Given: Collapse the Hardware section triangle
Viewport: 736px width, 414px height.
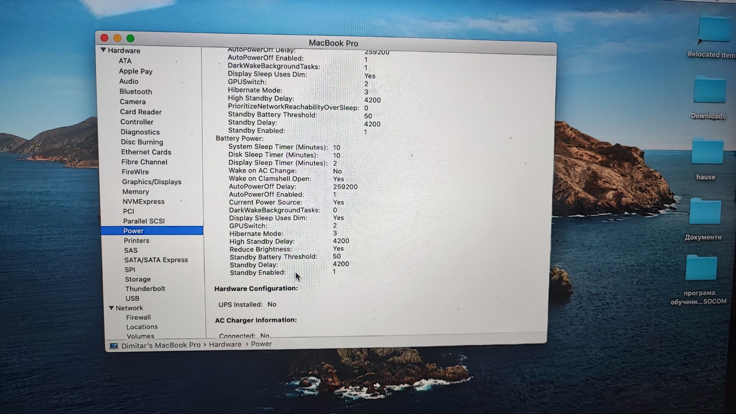Looking at the screenshot, I should pos(103,50).
